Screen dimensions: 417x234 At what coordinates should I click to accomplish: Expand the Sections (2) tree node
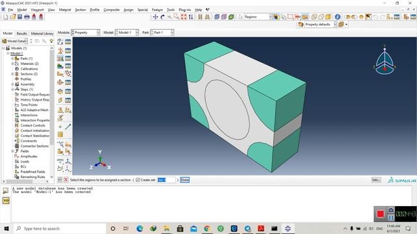(x=12, y=74)
